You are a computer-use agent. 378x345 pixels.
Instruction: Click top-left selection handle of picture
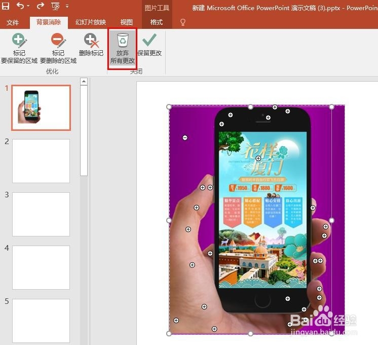click(x=169, y=107)
